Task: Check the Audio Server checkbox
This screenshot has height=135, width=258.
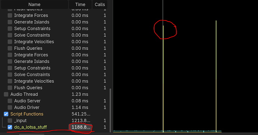Action: coord(10,101)
